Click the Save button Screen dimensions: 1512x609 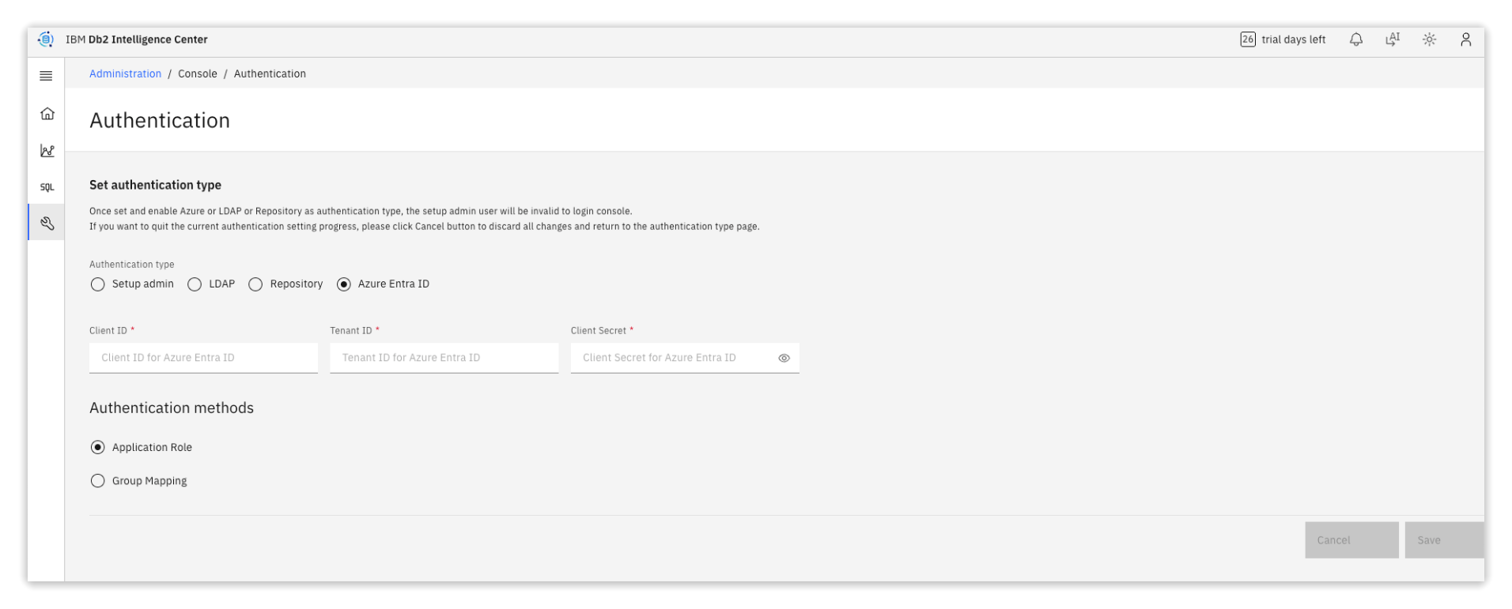click(1444, 540)
